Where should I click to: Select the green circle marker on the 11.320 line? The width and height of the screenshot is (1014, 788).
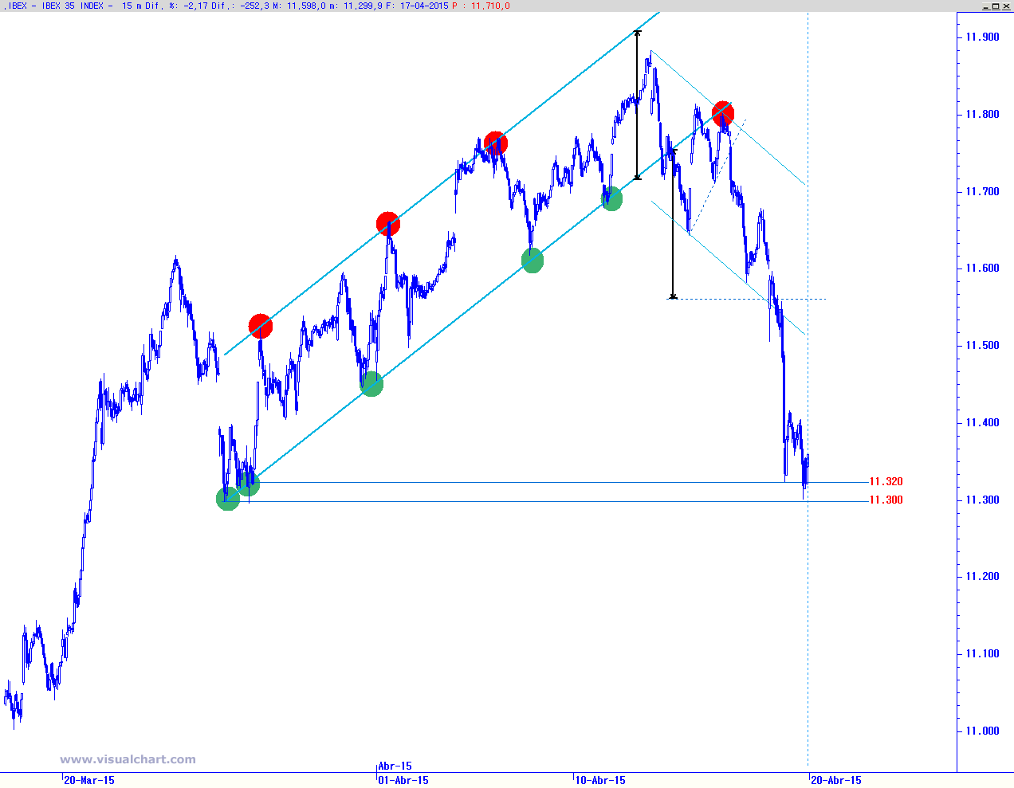pyautogui.click(x=248, y=483)
